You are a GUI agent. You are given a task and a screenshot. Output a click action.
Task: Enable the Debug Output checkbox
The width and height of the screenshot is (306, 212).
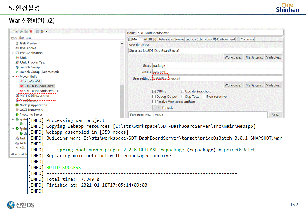[154, 97]
